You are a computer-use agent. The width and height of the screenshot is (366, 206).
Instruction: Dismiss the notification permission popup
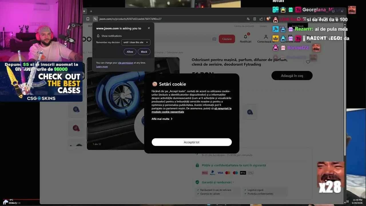149,28
